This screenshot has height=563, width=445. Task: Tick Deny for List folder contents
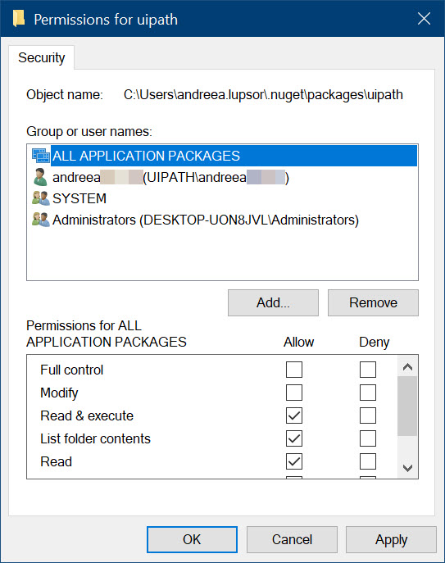tap(368, 438)
